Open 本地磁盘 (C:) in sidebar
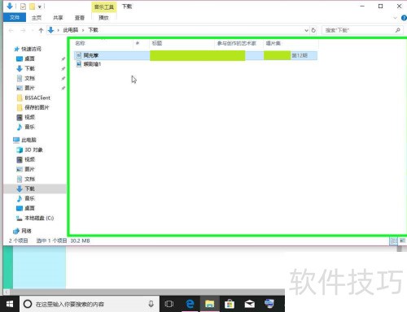407x312 pixels. 35,218
